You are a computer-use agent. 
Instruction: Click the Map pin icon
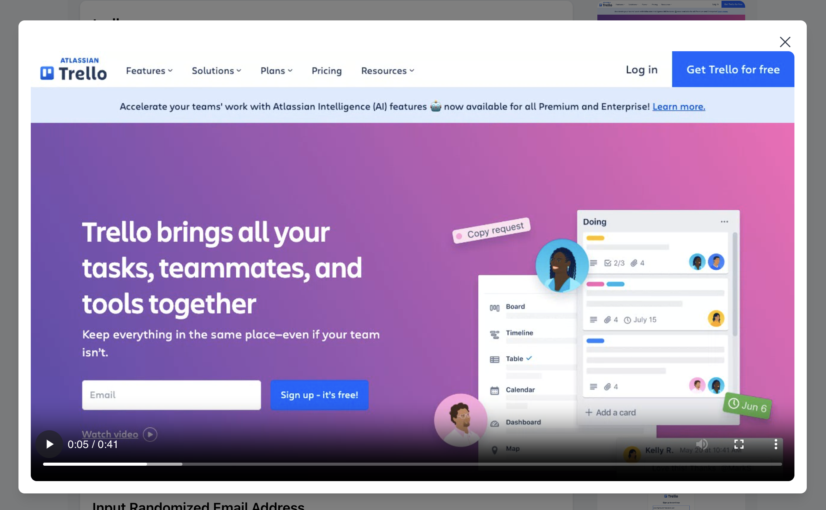point(495,450)
